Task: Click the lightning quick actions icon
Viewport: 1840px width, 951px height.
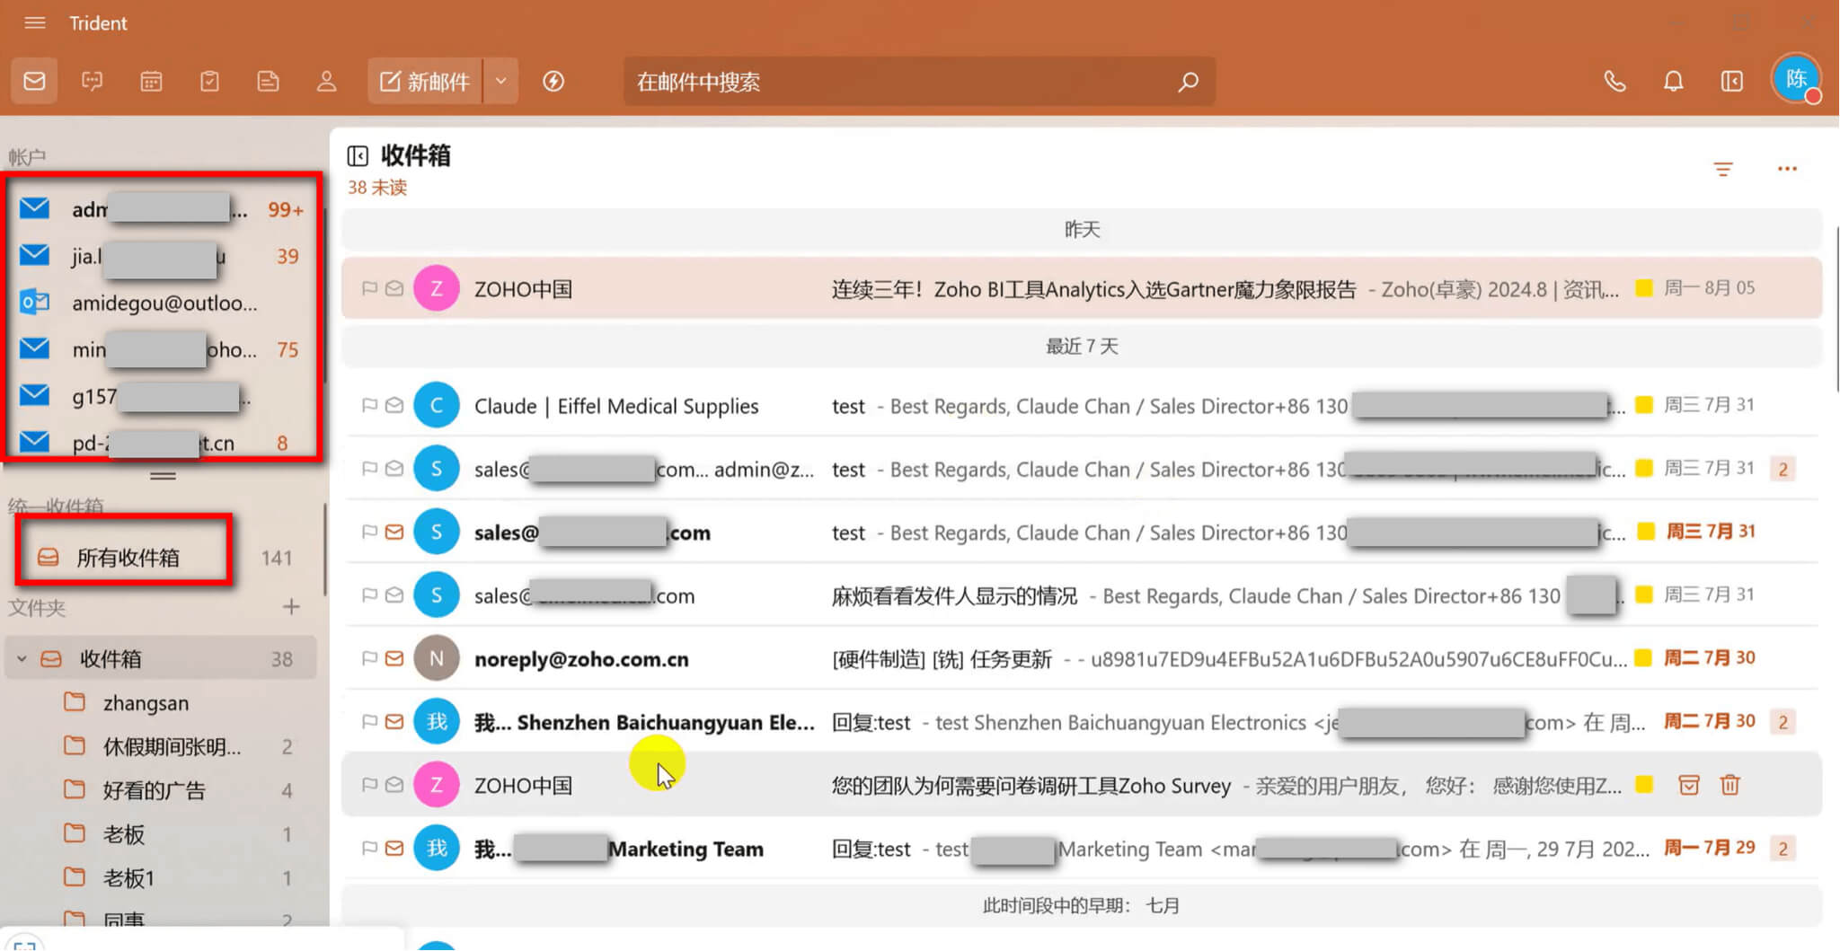Action: click(x=553, y=82)
